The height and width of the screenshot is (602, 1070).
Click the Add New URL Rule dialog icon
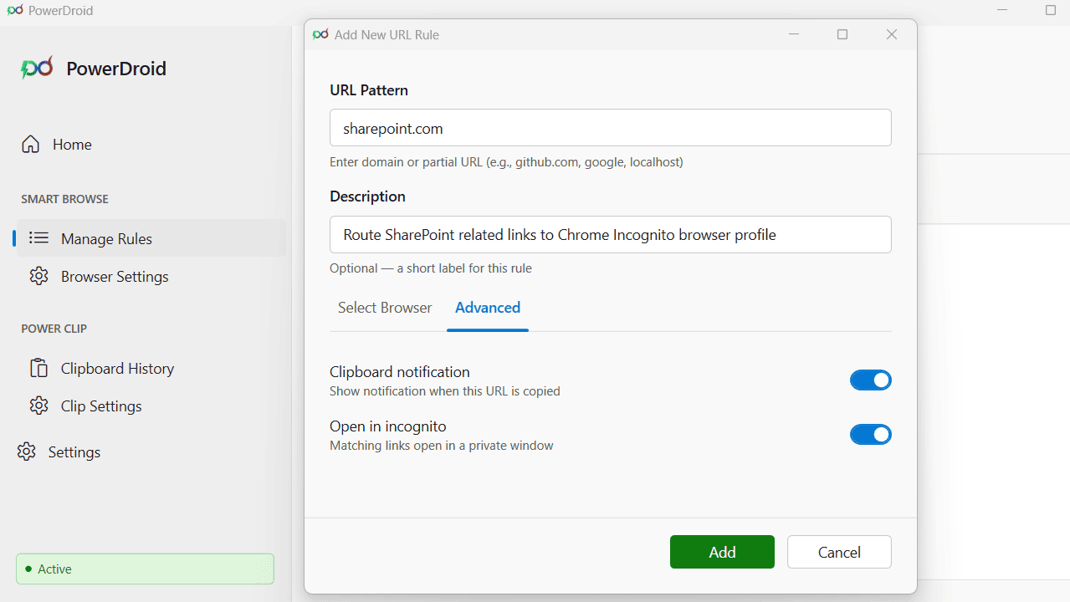click(x=320, y=34)
